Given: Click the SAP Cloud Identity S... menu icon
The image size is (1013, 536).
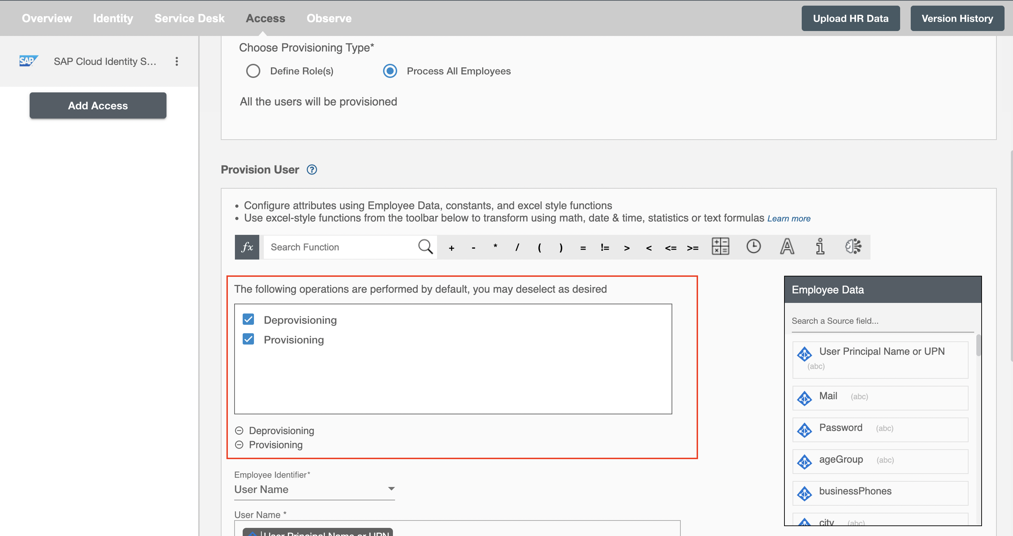Looking at the screenshot, I should [177, 62].
